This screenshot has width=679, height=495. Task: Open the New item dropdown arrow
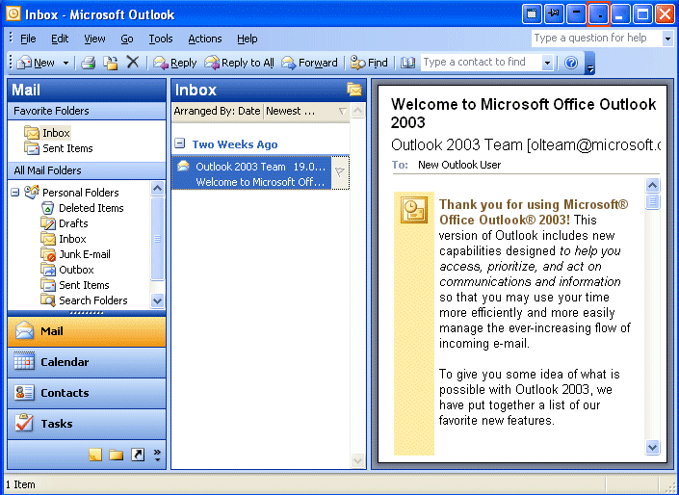click(65, 63)
